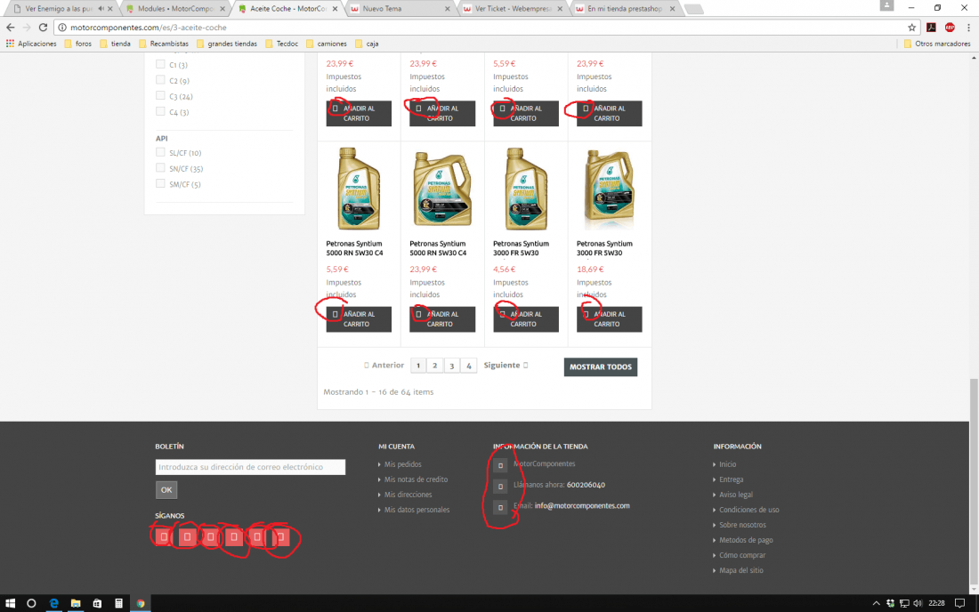Screen dimensions: 979x612
Task: Add the 4,56 € Petronas Syntium to cart
Action: point(526,318)
